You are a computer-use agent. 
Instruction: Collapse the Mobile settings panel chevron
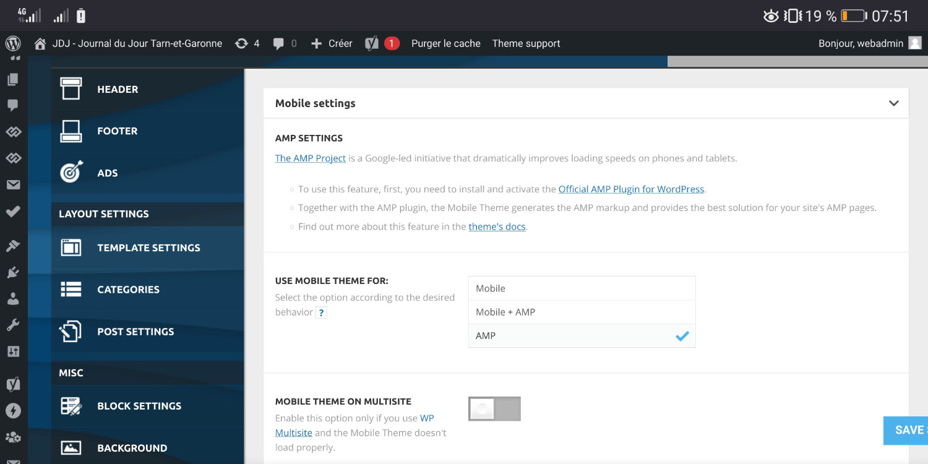coord(893,103)
